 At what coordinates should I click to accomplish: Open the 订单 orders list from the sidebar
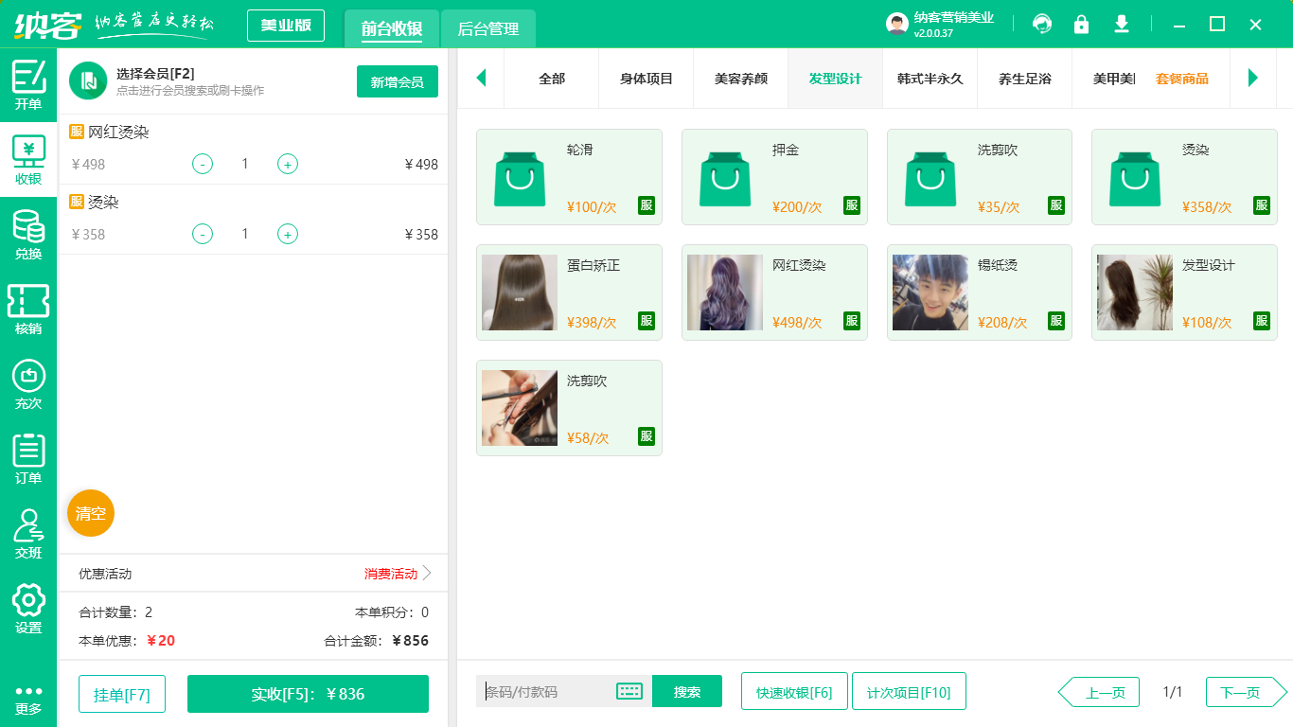28,457
